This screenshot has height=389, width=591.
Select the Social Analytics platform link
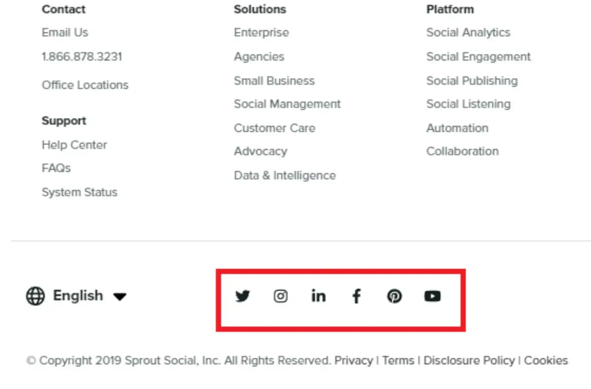468,32
